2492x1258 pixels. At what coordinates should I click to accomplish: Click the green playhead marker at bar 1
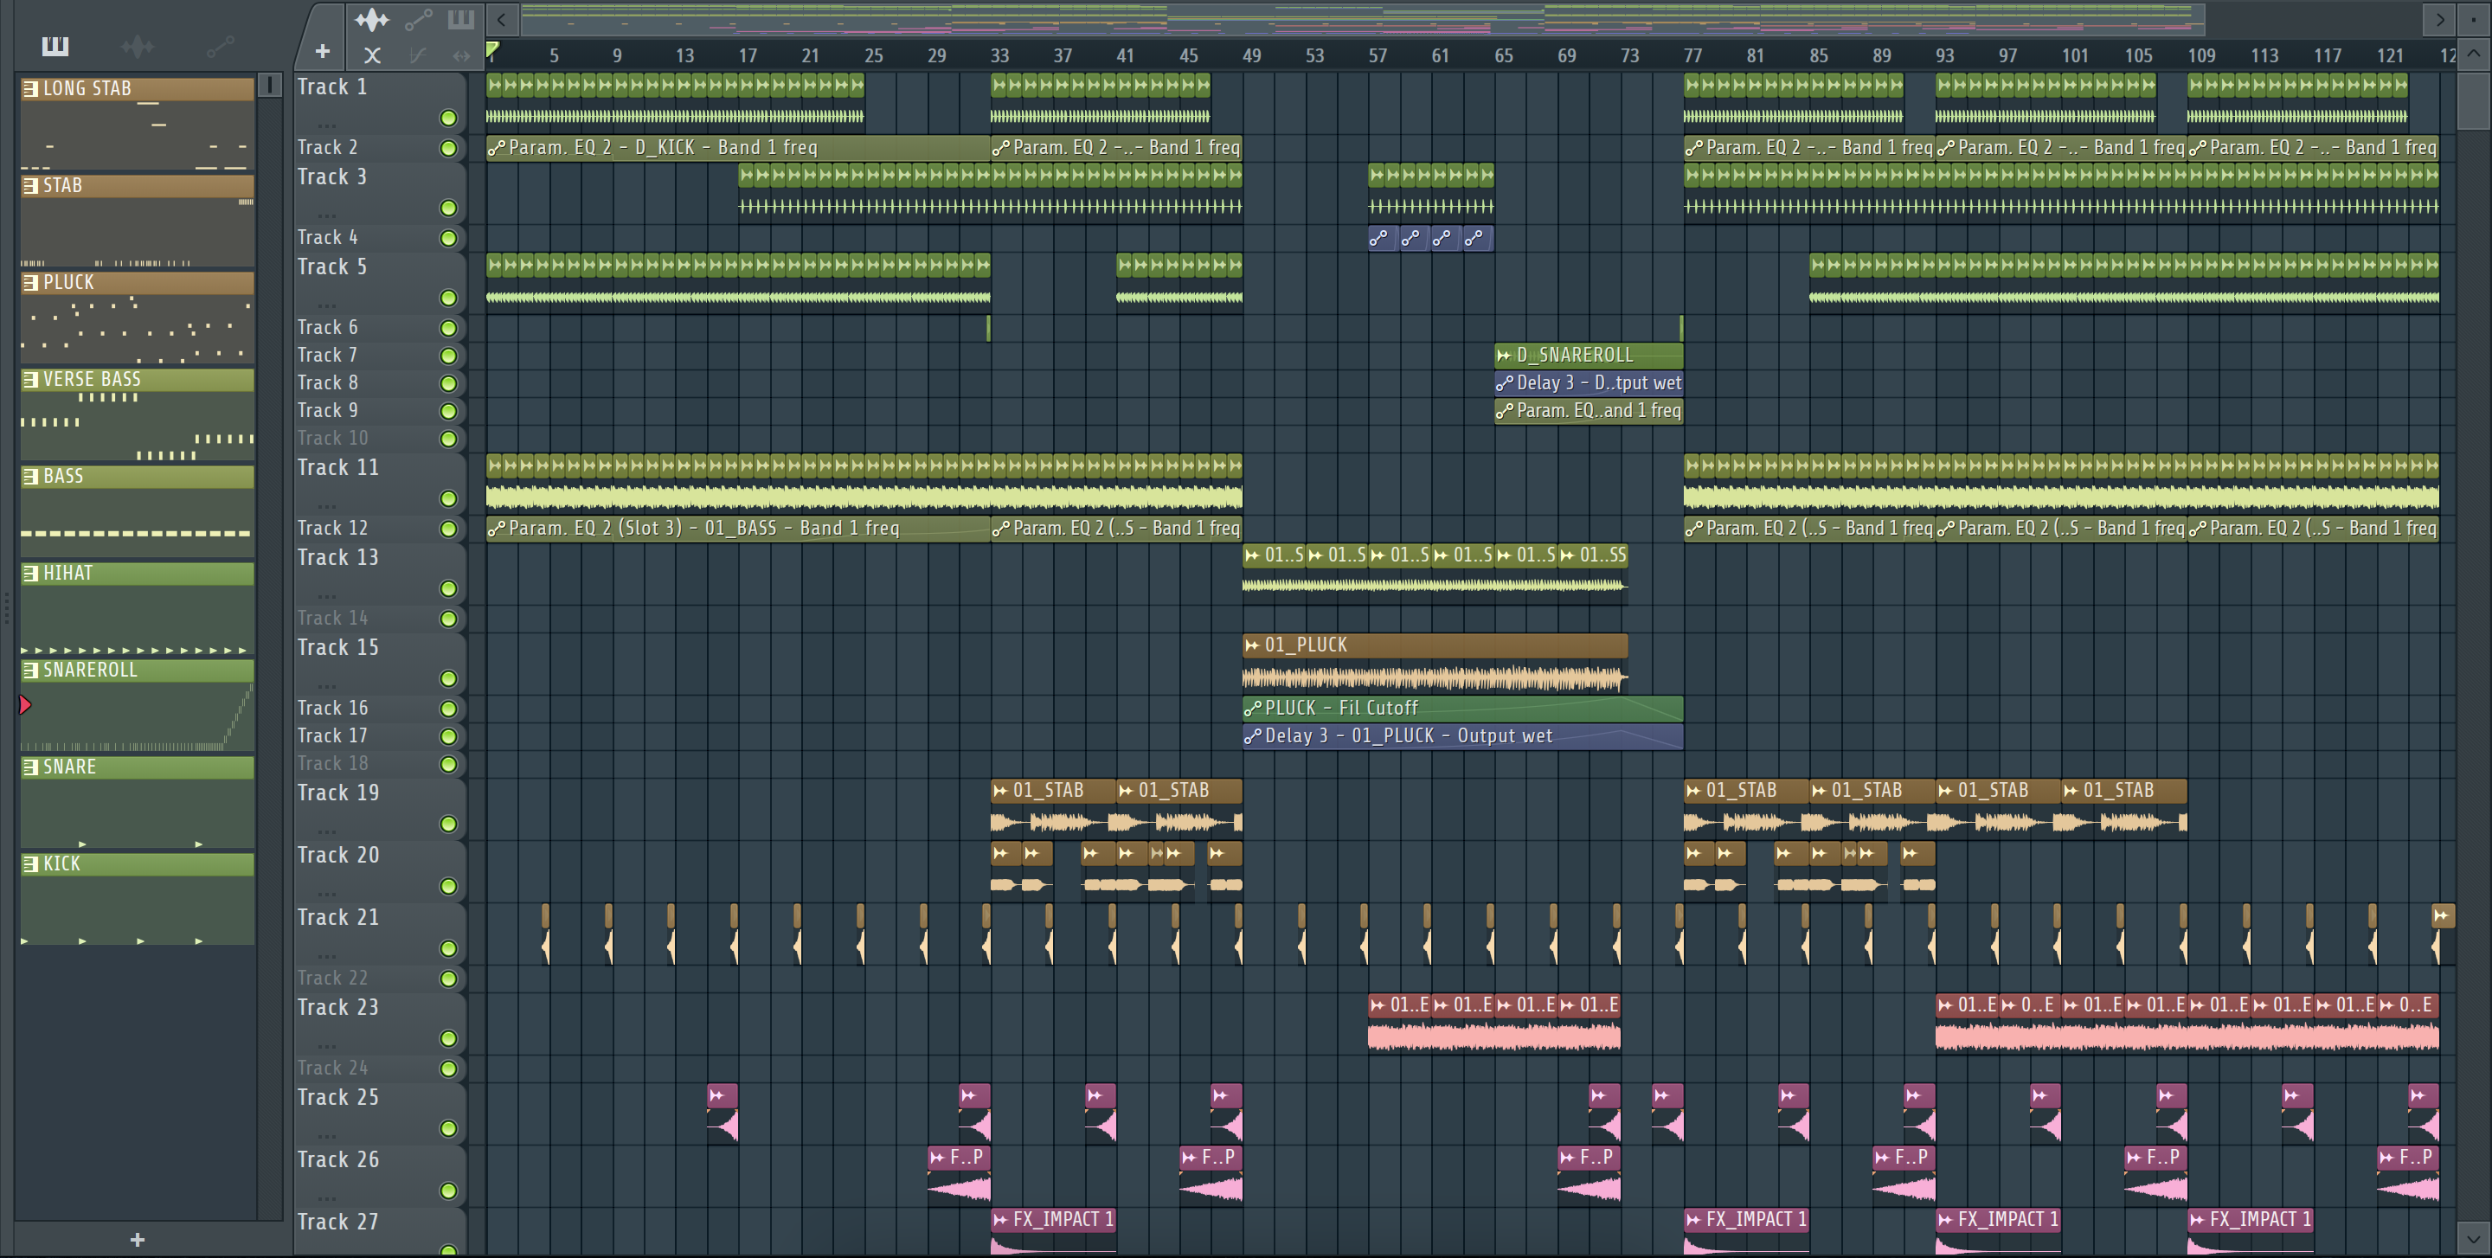[x=492, y=50]
